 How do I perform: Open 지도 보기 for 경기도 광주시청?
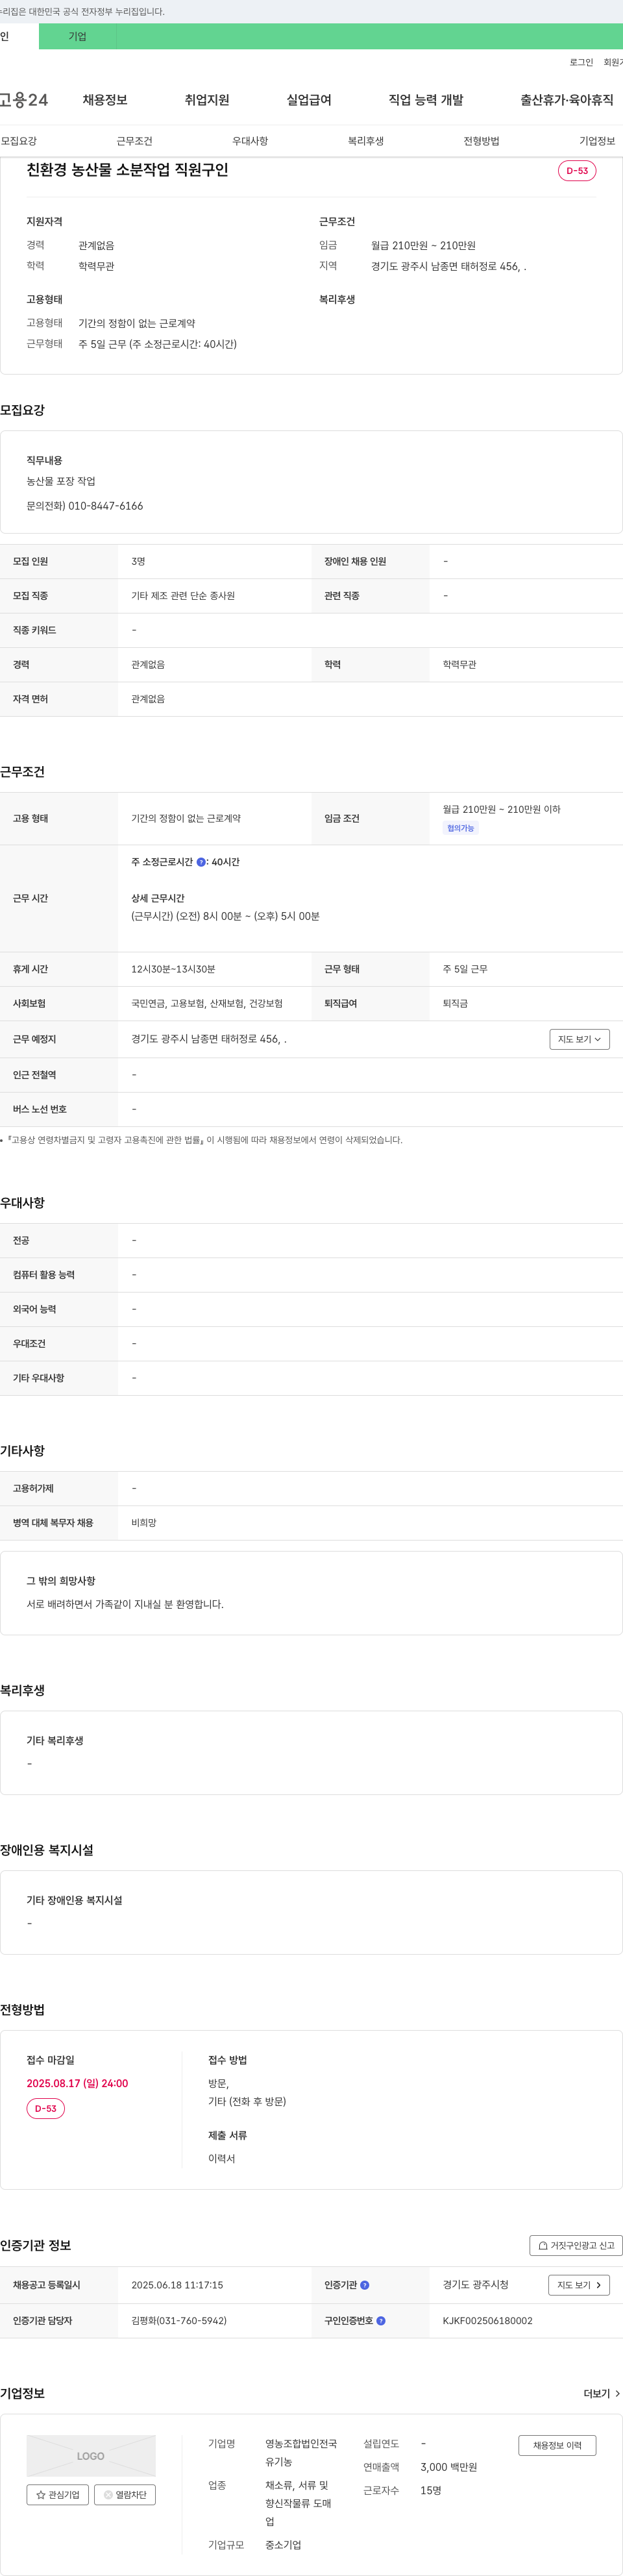coord(579,2285)
